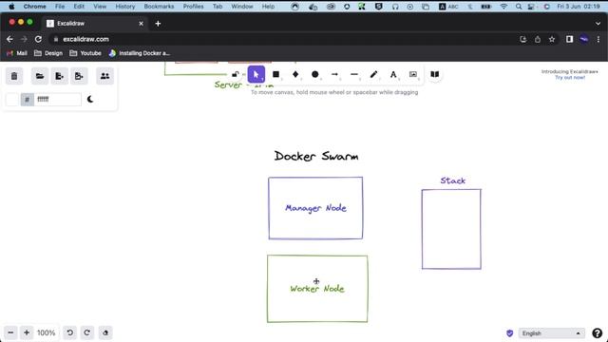The image size is (608, 342).
Task: Select the Ellipse shape tool
Action: click(314, 74)
